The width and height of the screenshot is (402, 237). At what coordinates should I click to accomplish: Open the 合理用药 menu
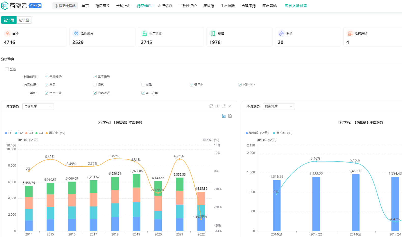[x=249, y=6]
